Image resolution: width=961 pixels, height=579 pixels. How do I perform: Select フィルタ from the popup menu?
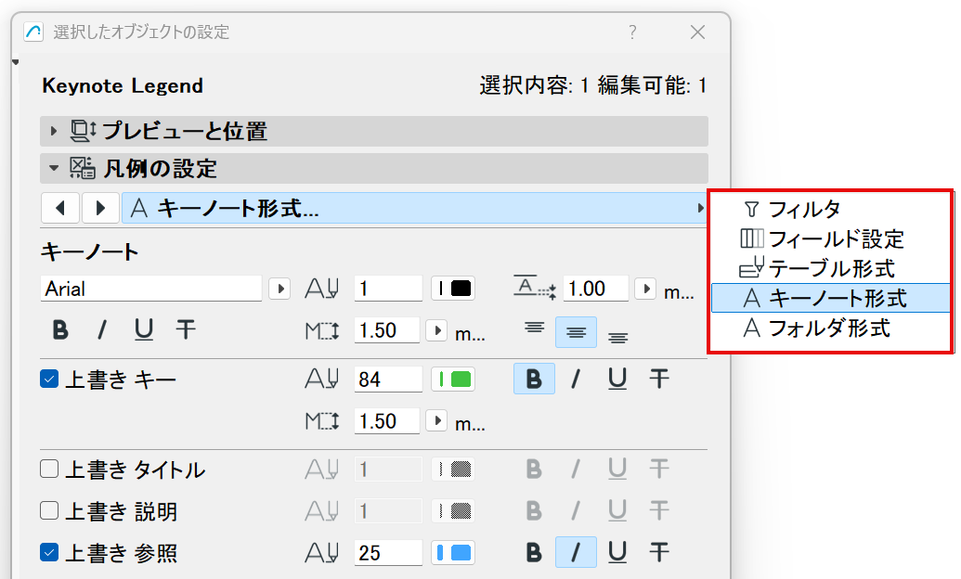[804, 210]
